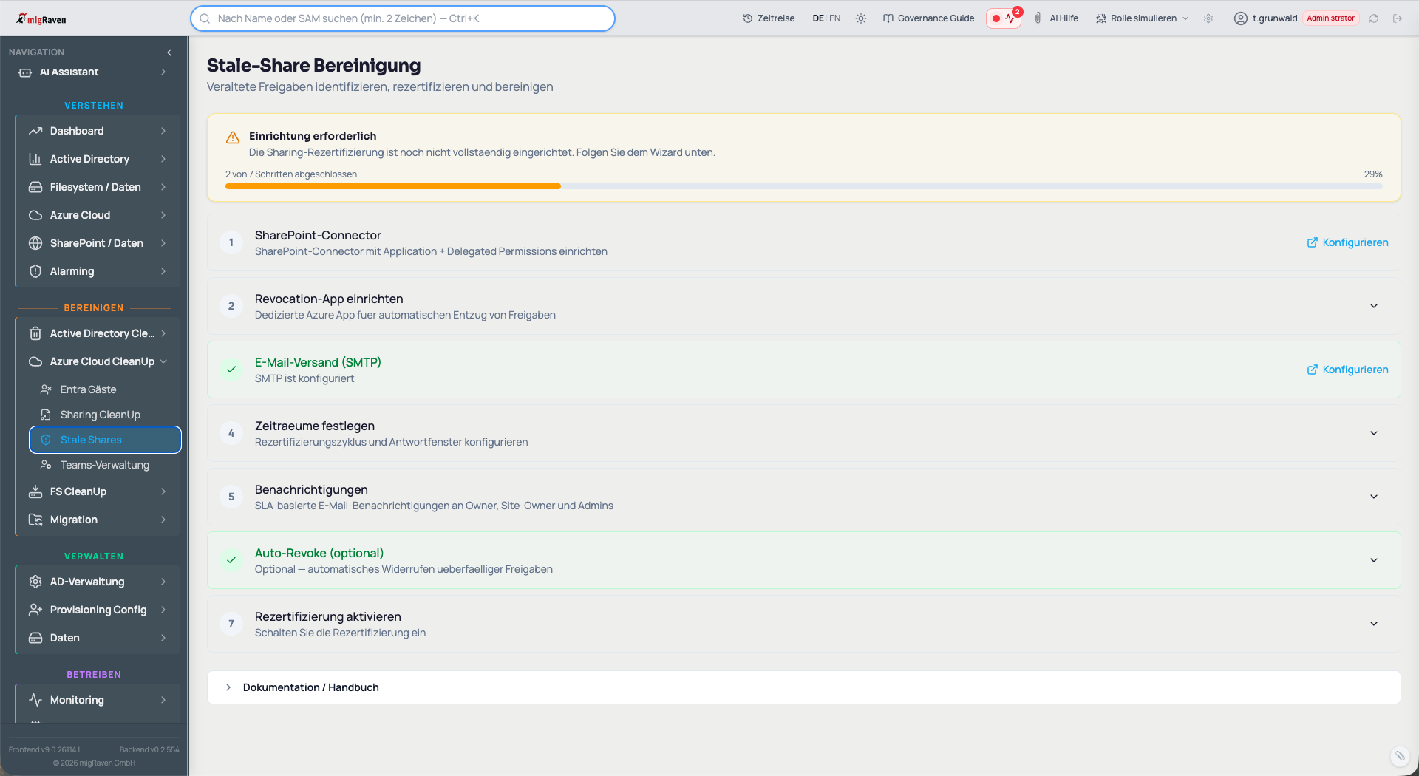Image resolution: width=1419 pixels, height=776 pixels.
Task: Toggle the light/dark theme sun icon
Action: click(x=861, y=18)
